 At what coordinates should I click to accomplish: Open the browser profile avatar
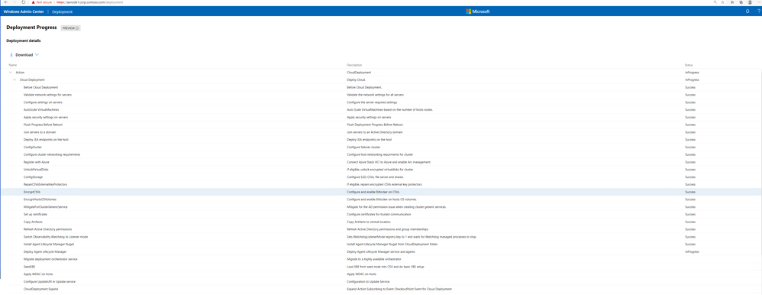(751, 2)
